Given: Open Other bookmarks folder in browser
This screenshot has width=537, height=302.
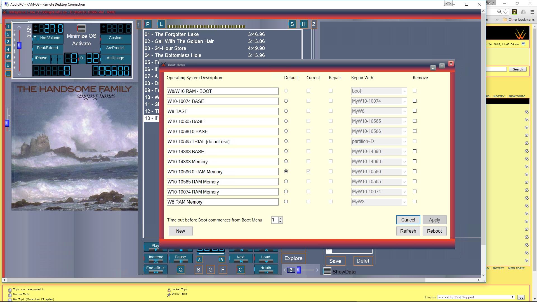Looking at the screenshot, I should point(519,20).
